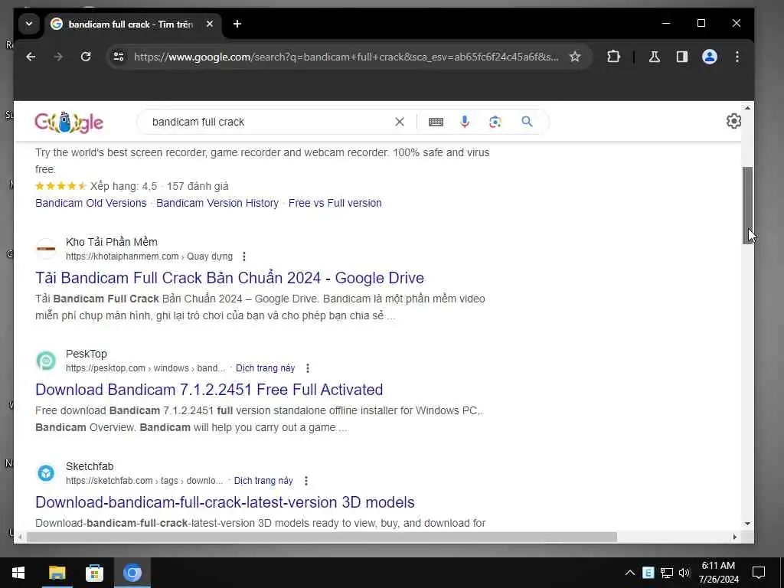Open the Chrome three-dot menu
784x588 pixels.
pos(737,57)
